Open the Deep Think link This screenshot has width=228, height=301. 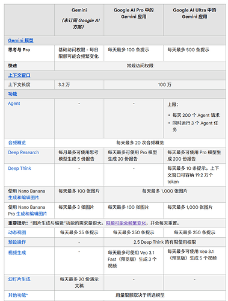[x=19, y=168]
